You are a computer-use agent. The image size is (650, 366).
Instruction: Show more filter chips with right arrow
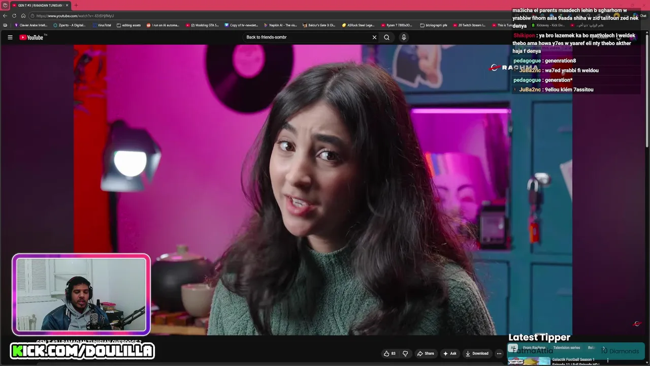(604, 348)
